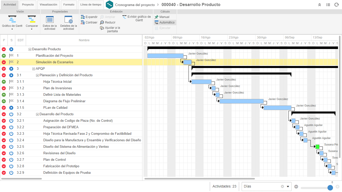This screenshot has width=342, height=192.
Task: Click the zoom slider handle
Action: point(330,187)
